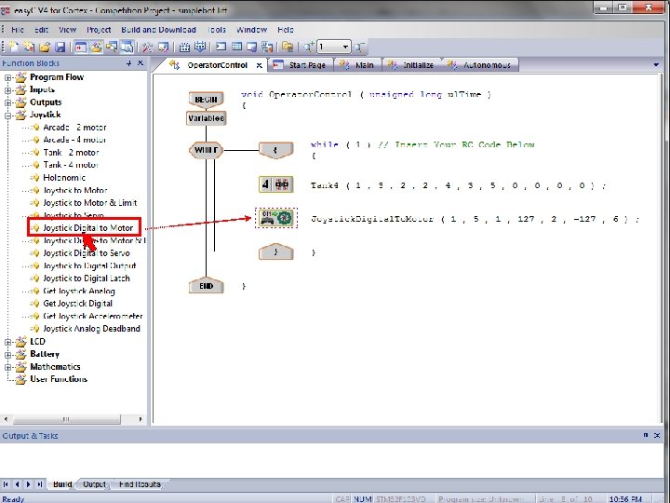
Task: Click the BEGIN flowchart block
Action: (206, 100)
